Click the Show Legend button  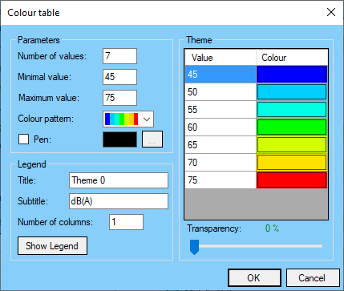(52, 245)
